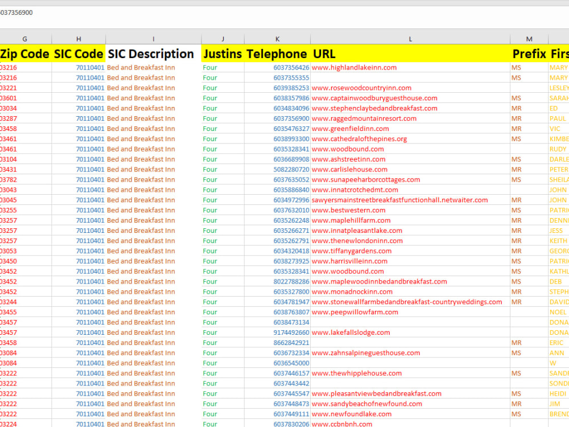The height and width of the screenshot is (427, 569).
Task: Click www.raggedmountainresort.com cell
Action: 410,118
